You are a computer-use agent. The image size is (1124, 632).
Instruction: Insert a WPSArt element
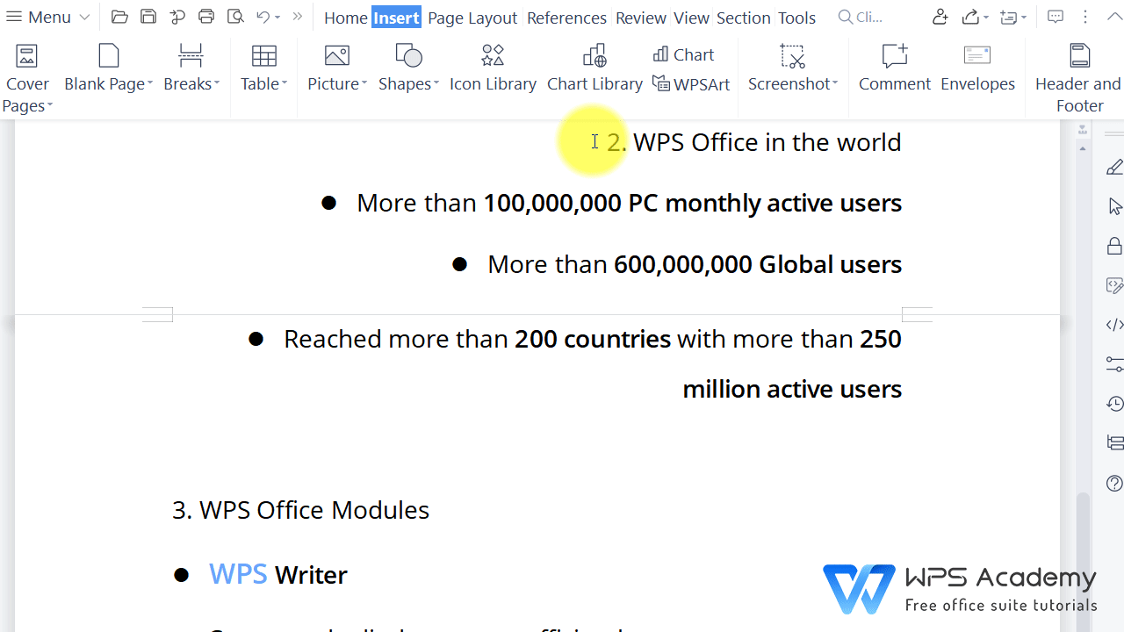[692, 83]
